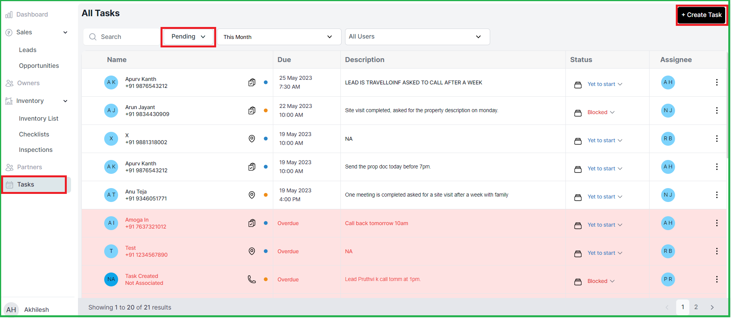
Task: Open Amoga In overdue contact name
Action: click(137, 220)
